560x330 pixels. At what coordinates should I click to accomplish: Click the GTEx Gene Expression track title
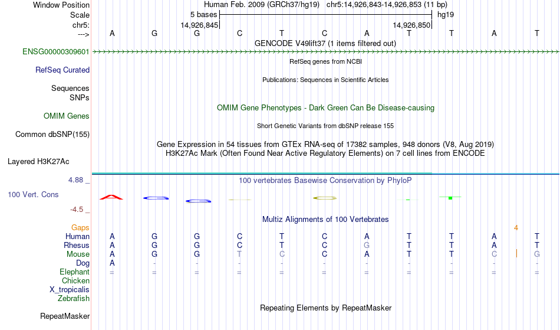(x=325, y=145)
